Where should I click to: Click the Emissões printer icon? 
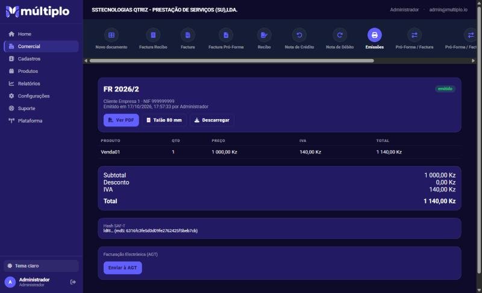coord(374,35)
